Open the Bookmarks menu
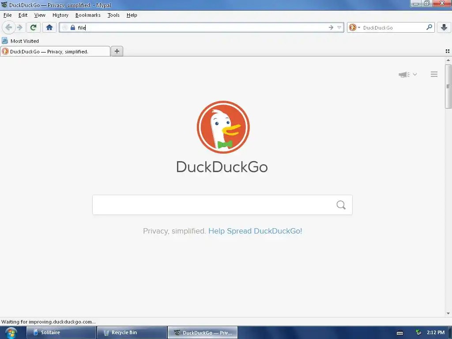The height and width of the screenshot is (339, 452). (x=88, y=15)
